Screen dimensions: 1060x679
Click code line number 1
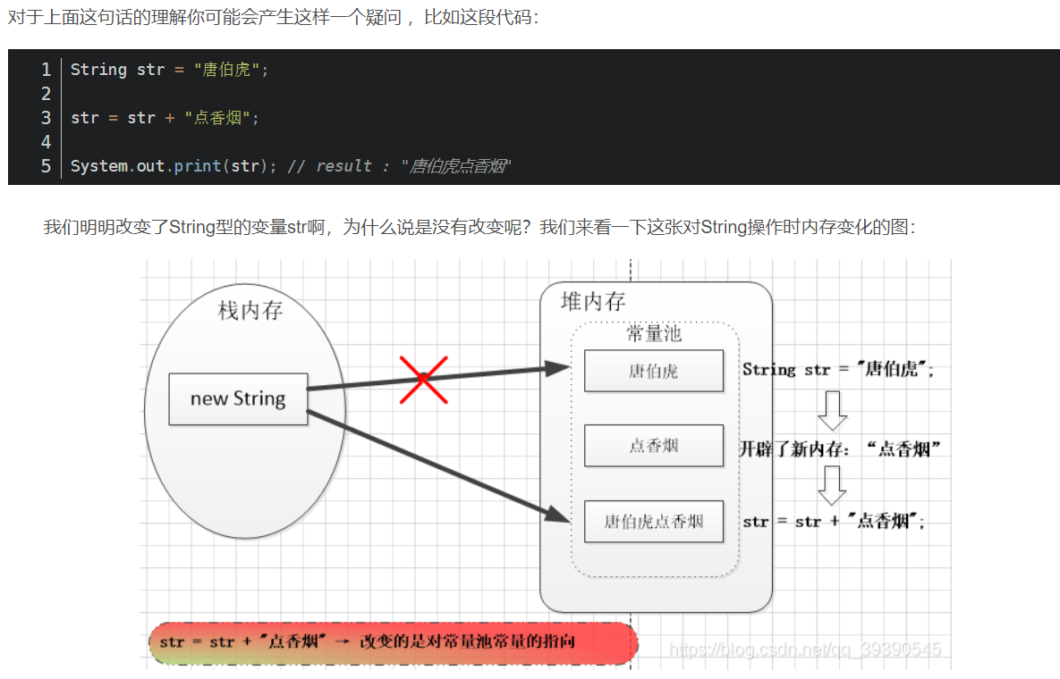click(46, 70)
